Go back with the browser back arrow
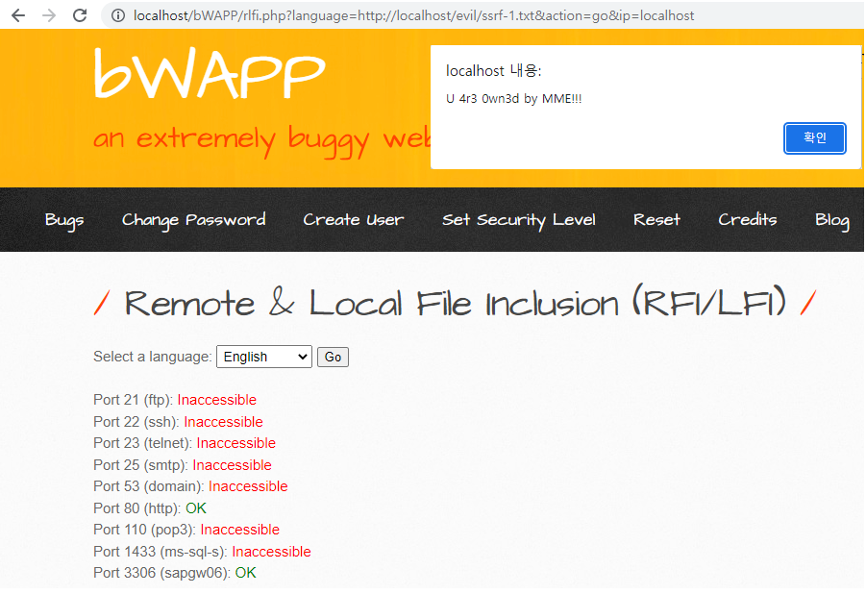This screenshot has height=594, width=866. click(x=18, y=15)
